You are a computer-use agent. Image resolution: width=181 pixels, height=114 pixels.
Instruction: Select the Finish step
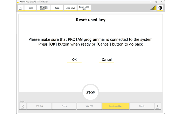point(141,106)
